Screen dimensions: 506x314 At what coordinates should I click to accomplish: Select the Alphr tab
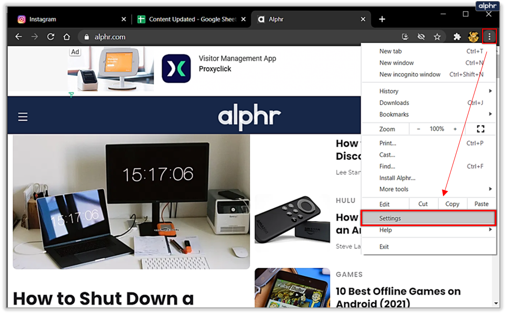click(x=310, y=19)
